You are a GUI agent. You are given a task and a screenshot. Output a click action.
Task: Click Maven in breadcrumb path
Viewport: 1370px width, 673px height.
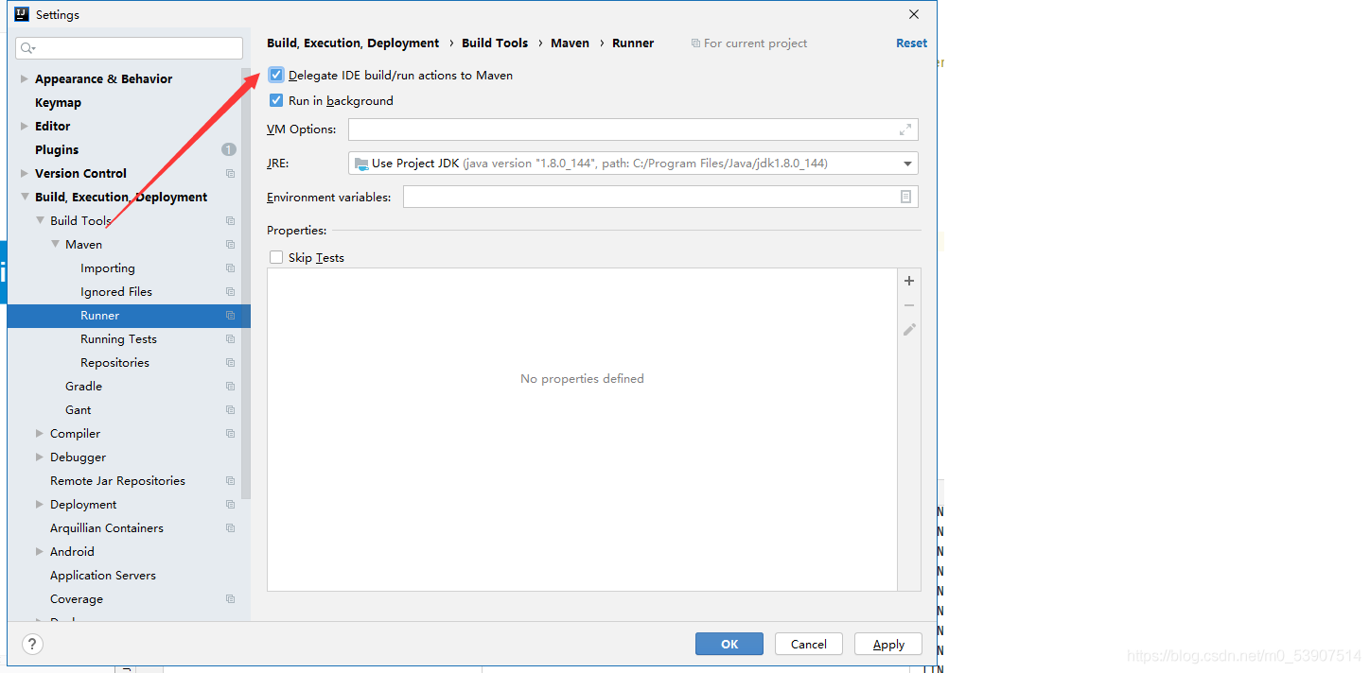(x=570, y=43)
